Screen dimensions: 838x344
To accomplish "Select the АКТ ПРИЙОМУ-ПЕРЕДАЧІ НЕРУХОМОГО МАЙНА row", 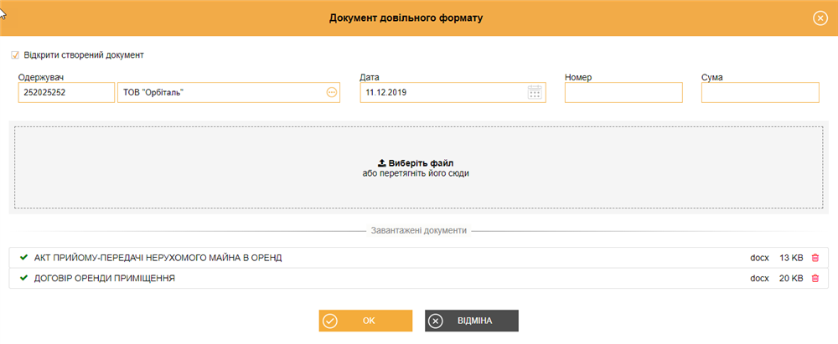I will pos(419,258).
